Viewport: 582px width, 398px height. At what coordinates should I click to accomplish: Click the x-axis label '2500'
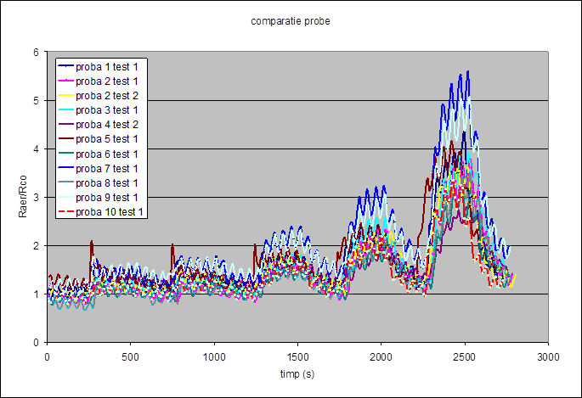(x=465, y=357)
